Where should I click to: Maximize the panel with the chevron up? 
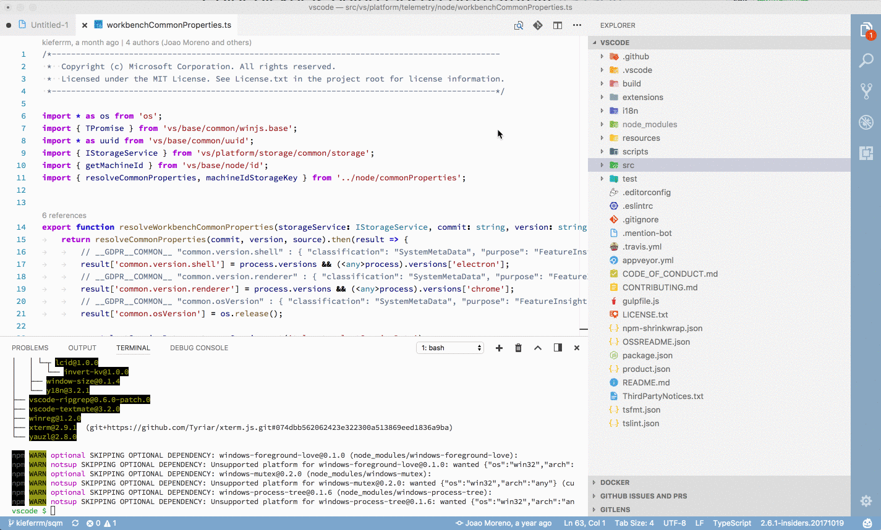point(537,347)
